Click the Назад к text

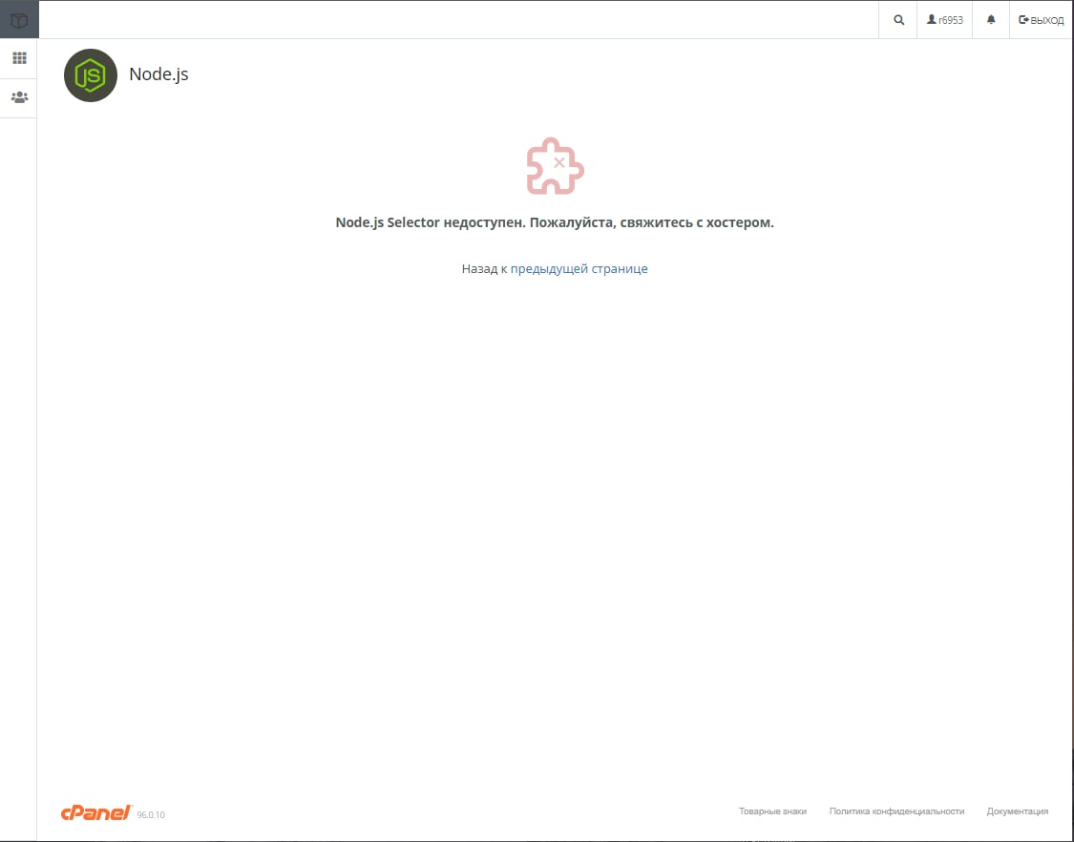point(484,268)
